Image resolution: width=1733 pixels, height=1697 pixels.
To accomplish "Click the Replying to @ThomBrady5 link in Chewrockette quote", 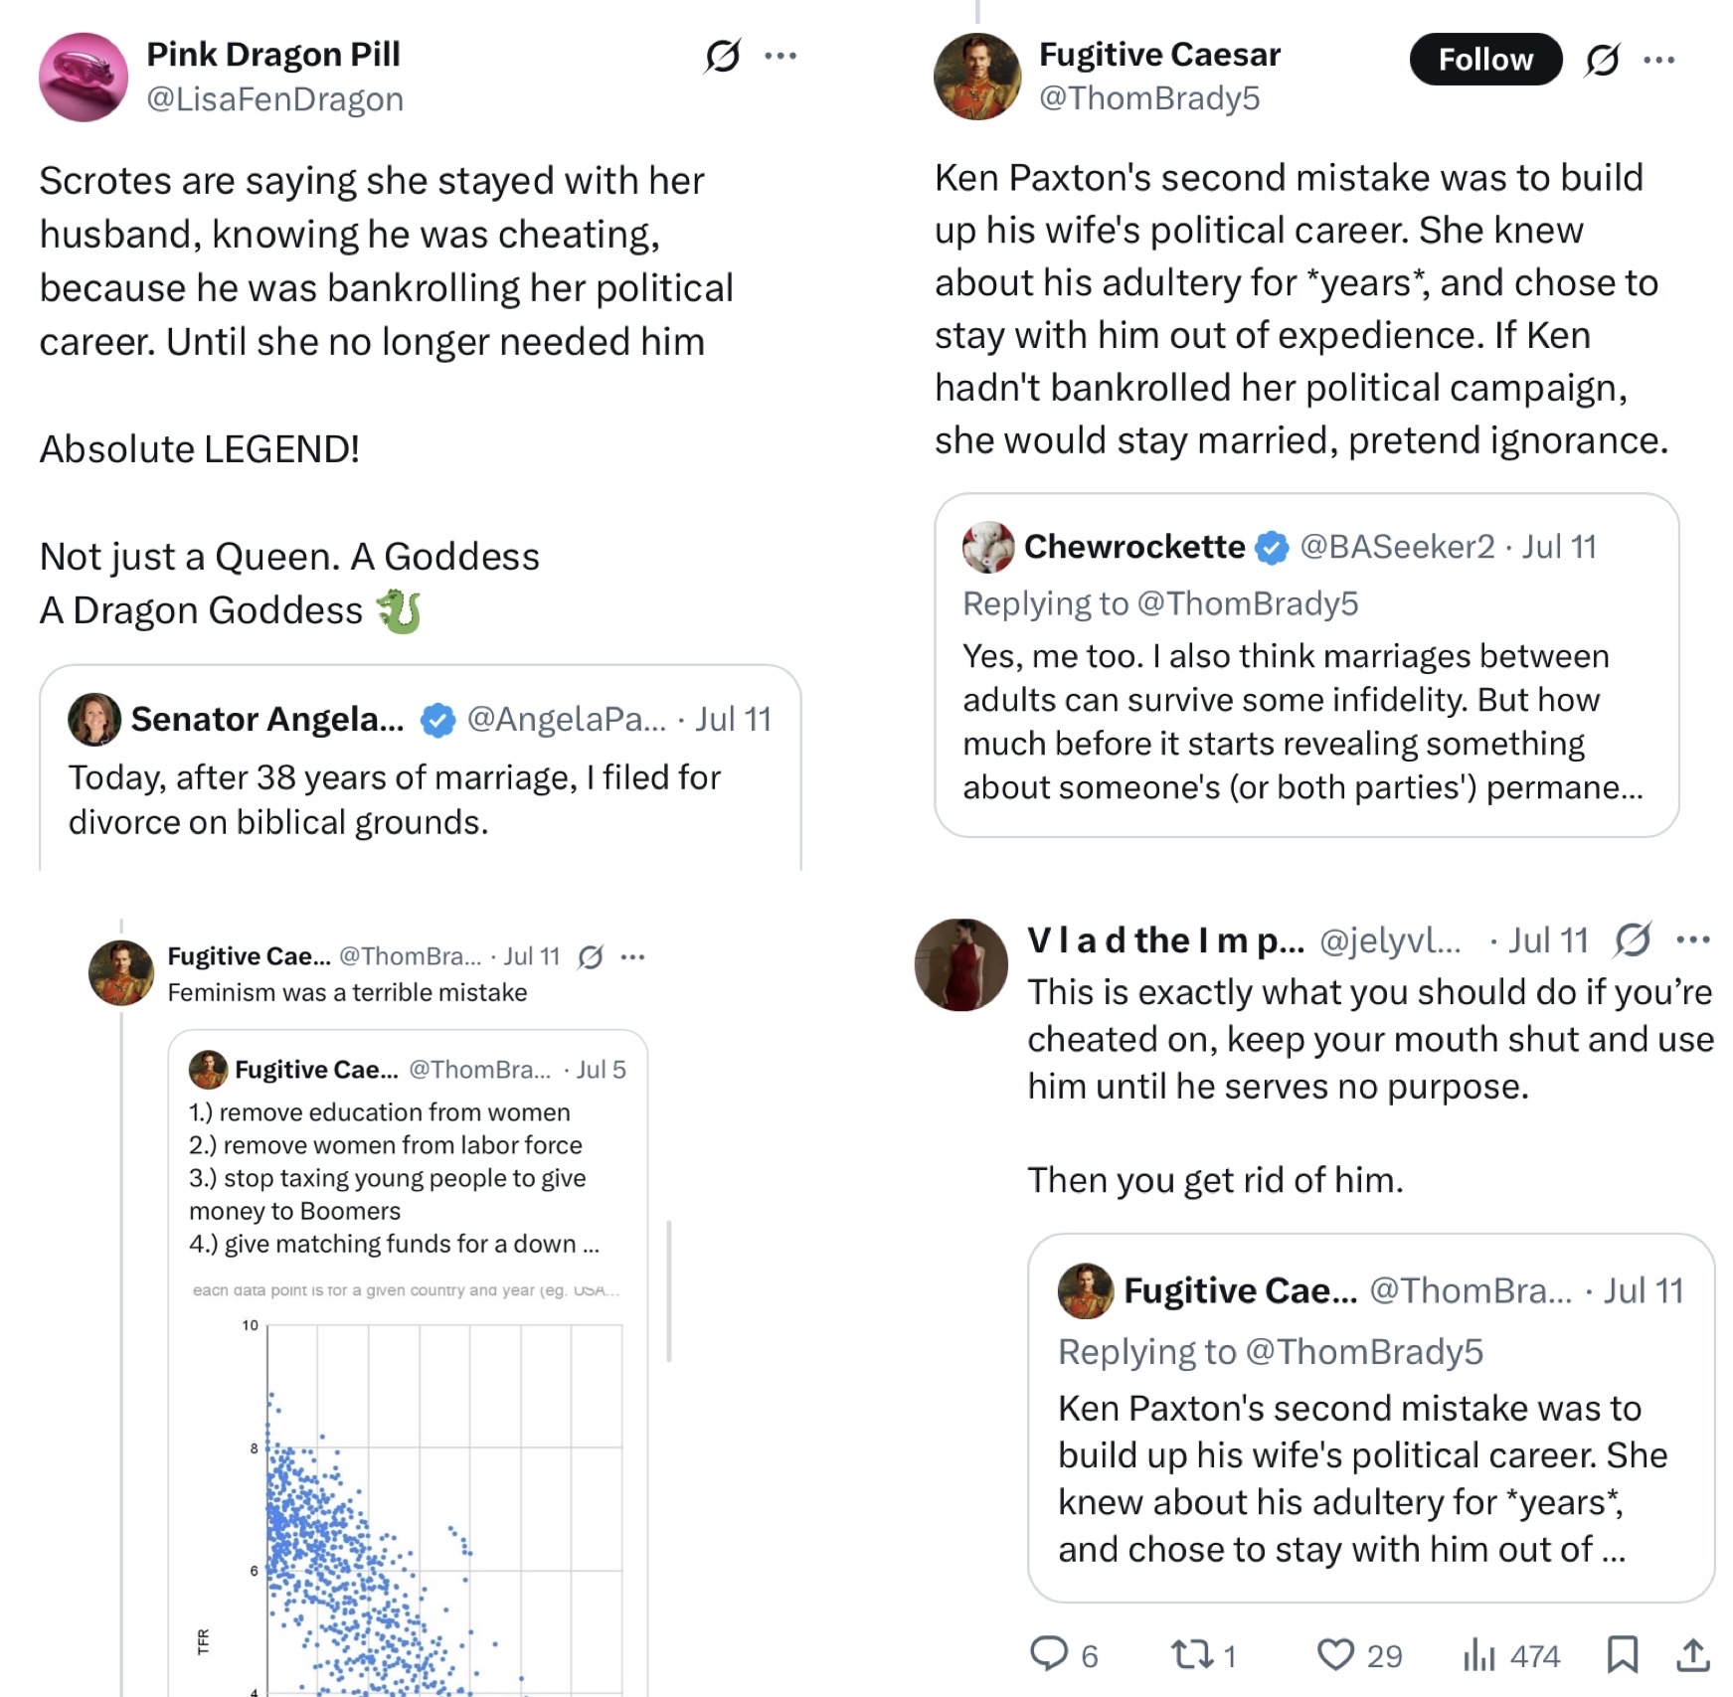I will [1160, 603].
